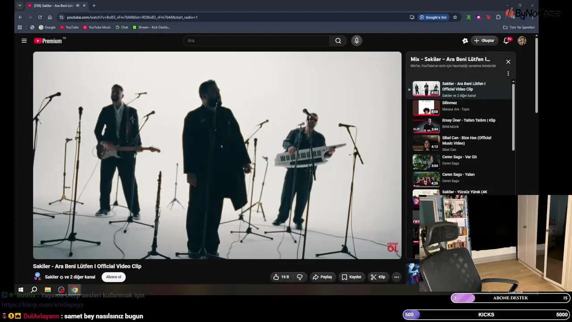Focus the YouTube Ara search field
Viewport: 572px width, 322px height.
pyautogui.click(x=257, y=41)
